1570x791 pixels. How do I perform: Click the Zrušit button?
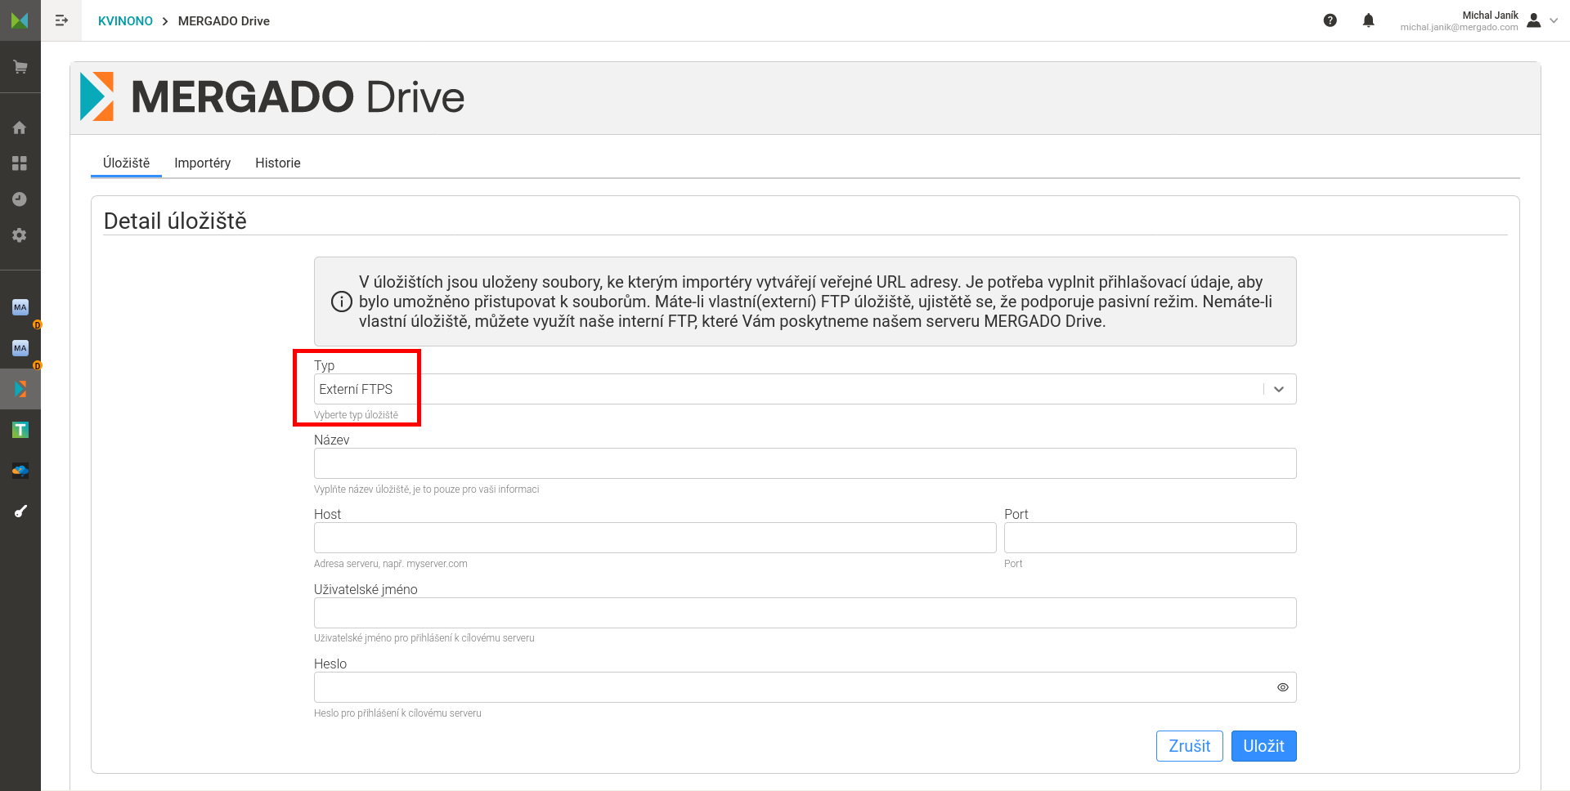point(1190,746)
